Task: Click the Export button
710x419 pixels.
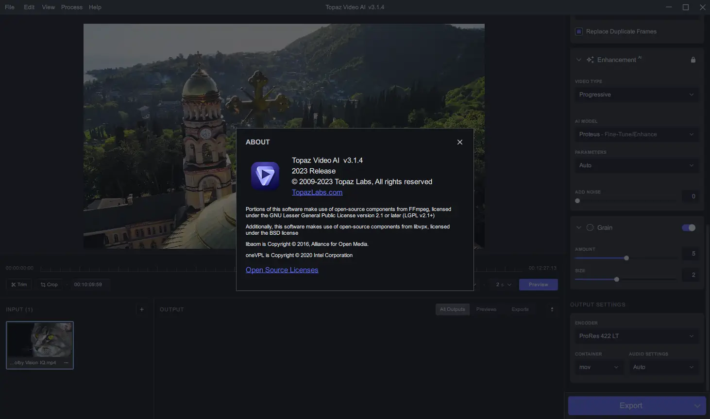Action: point(630,406)
